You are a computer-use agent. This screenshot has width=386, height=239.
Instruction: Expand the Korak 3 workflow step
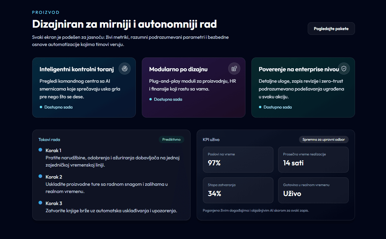coord(54,203)
